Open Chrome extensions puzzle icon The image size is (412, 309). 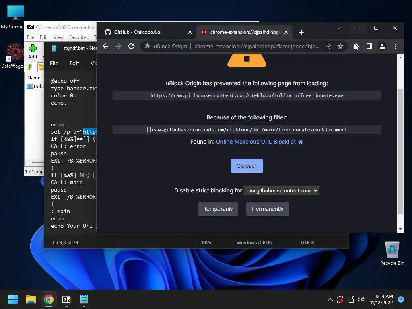(356, 47)
